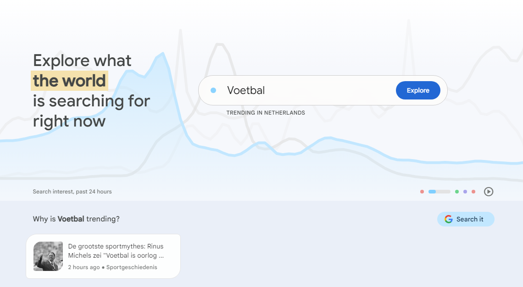
Task: Click the Google G logo on Search it
Action: [448, 219]
